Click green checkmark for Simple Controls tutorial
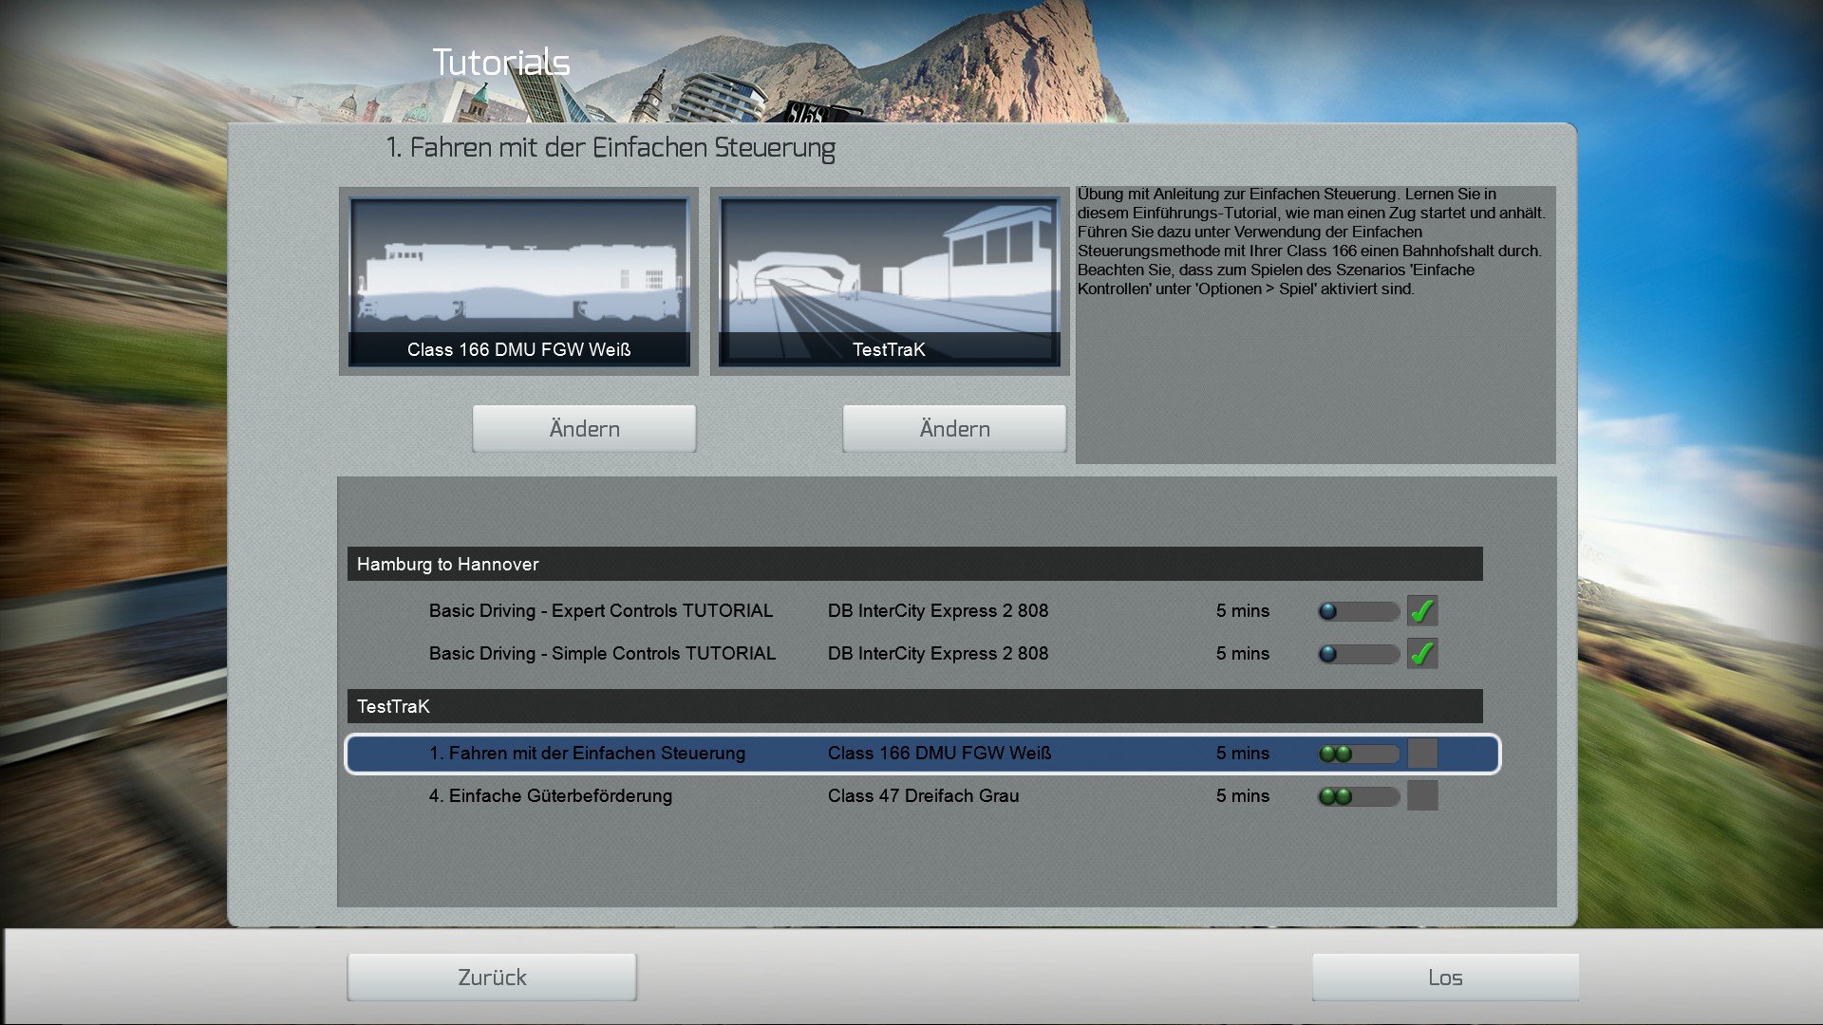Image resolution: width=1823 pixels, height=1025 pixels. coord(1421,654)
